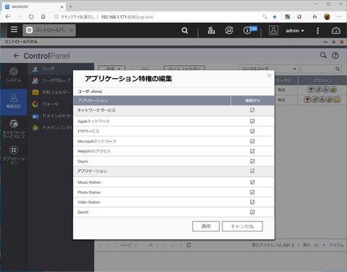Toggle the アプリケーション group checkbox
The height and width of the screenshot is (272, 347).
pos(252,171)
